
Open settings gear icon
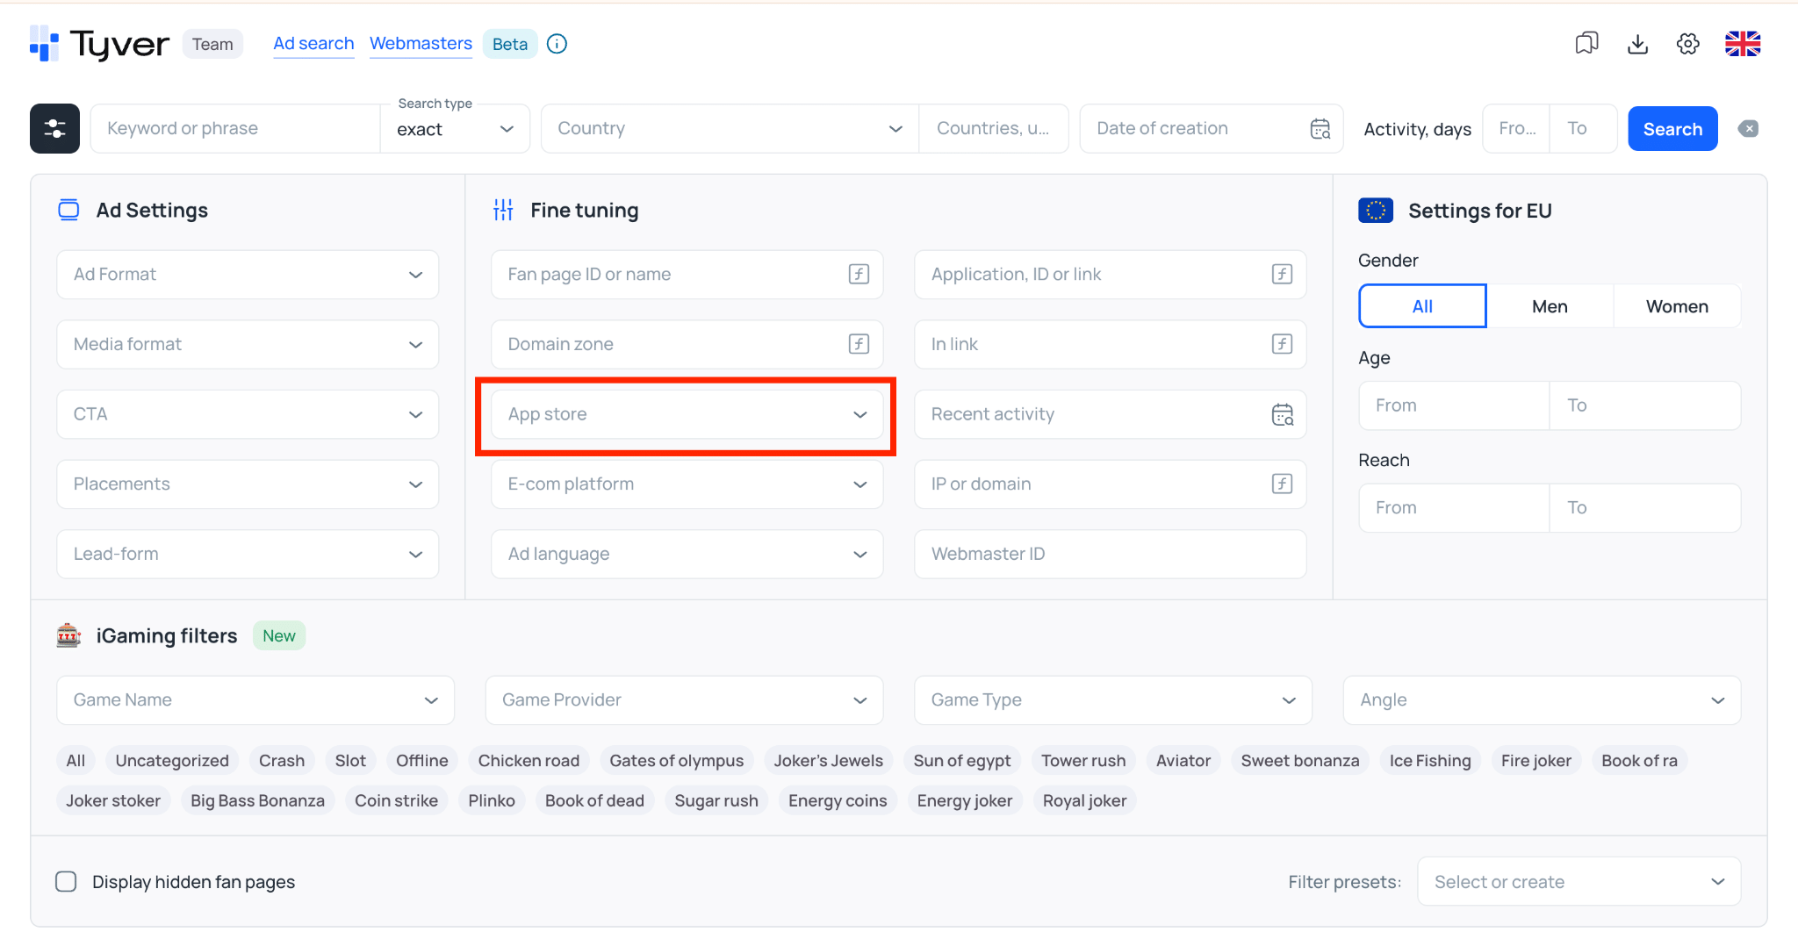coord(1687,44)
